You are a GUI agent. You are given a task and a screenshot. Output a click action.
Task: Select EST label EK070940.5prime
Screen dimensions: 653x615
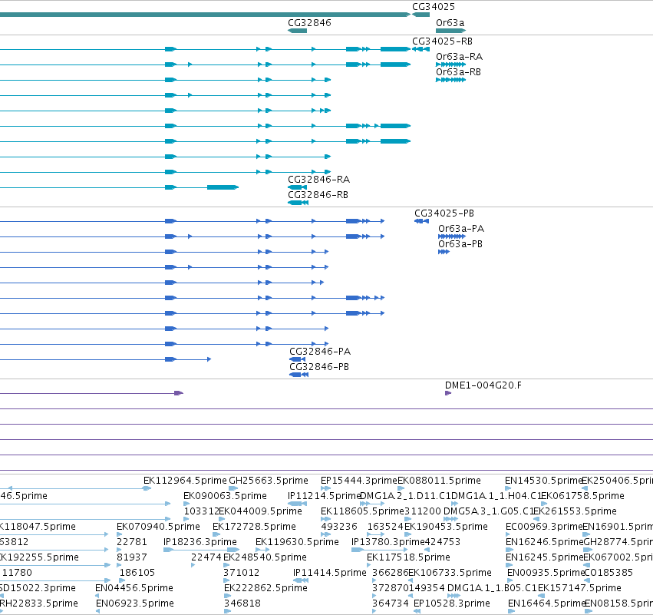(x=158, y=527)
